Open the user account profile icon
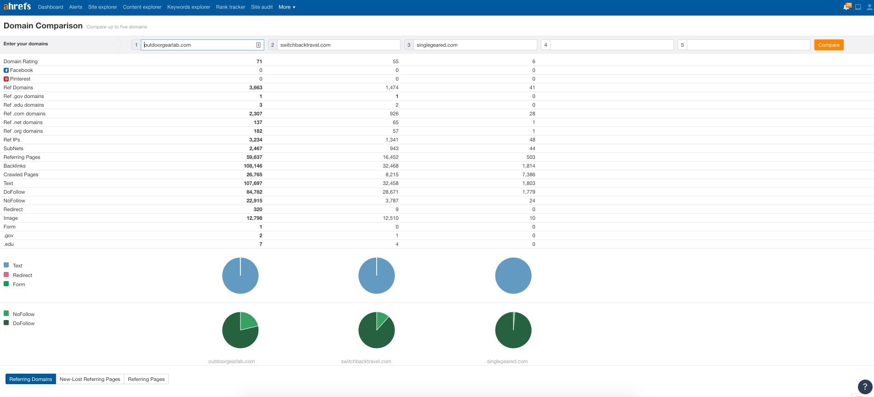Screen dimensions: 874x397 tap(869, 7)
